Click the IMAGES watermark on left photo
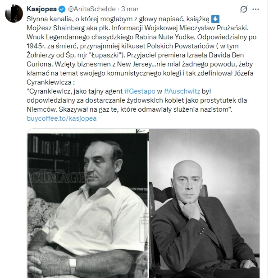Image resolution: width=269 pixels, height=278 pixels. point(61,176)
